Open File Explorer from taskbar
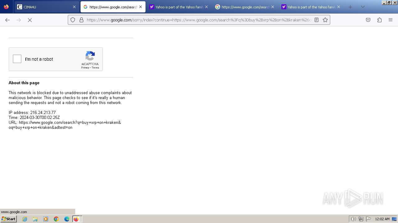The width and height of the screenshot is (398, 223). click(35, 219)
